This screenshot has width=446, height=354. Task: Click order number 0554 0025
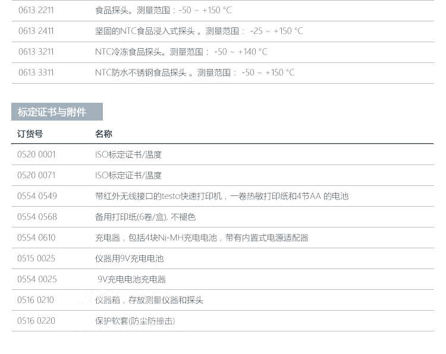(37, 279)
